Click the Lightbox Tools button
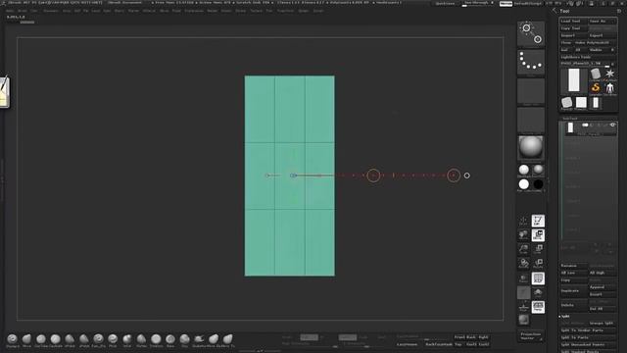Viewport: 627px width, 353px height. click(x=588, y=57)
